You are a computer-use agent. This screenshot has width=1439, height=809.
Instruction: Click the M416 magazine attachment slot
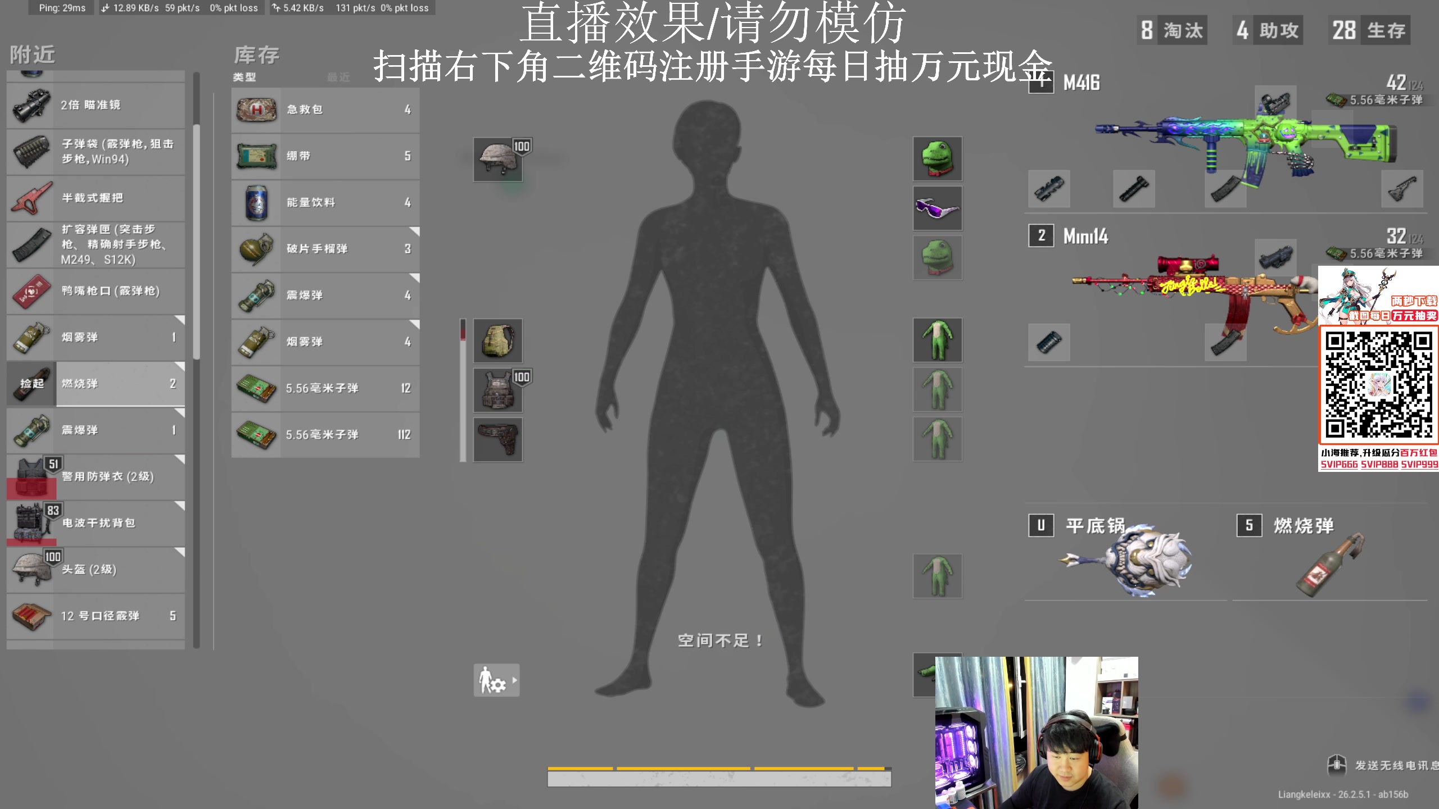pyautogui.click(x=1225, y=189)
